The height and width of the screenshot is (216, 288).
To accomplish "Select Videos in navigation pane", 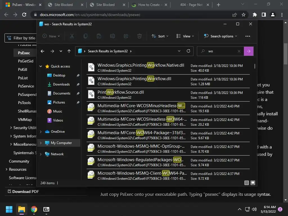I will click(58, 120).
